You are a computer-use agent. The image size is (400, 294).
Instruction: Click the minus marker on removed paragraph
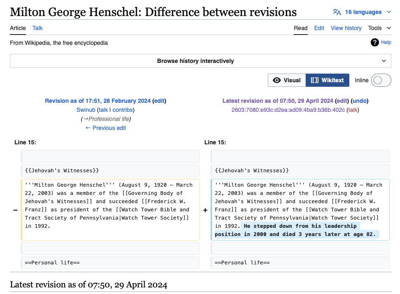click(15, 210)
